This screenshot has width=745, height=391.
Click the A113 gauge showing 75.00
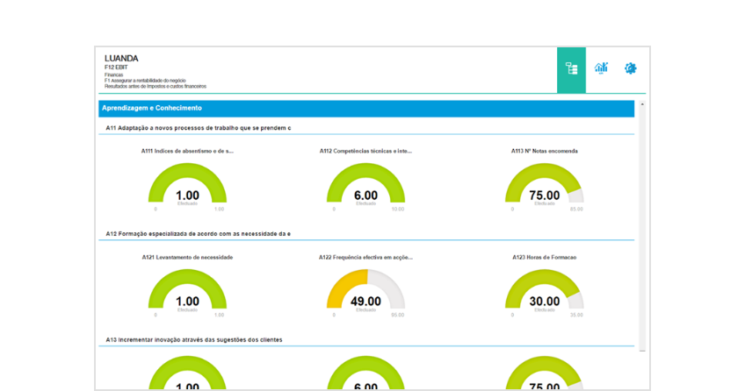(x=544, y=186)
